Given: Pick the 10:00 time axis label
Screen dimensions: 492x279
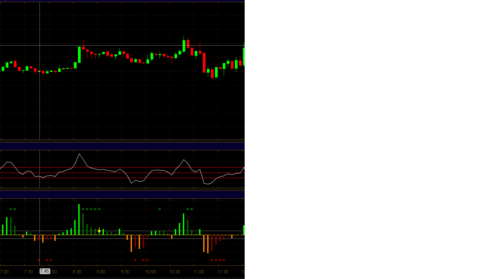Looking at the screenshot, I should pos(151,272).
